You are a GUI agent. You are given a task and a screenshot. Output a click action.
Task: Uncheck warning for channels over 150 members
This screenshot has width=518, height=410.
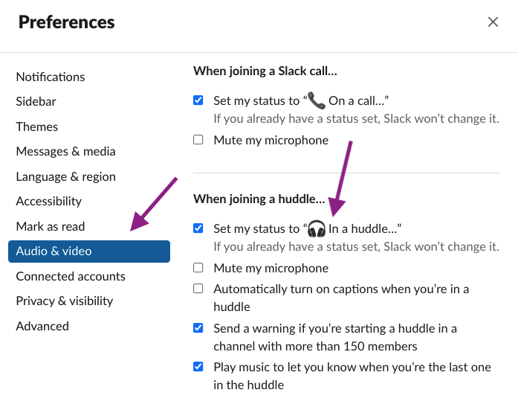coord(198,327)
